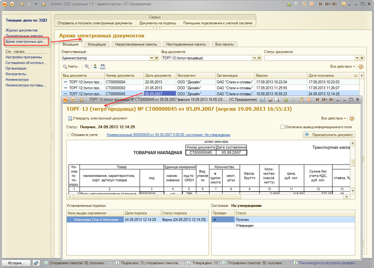Screen dimensions: 374x268
Task: Open 'Все действия' menu in document window
Action: click(x=333, y=119)
